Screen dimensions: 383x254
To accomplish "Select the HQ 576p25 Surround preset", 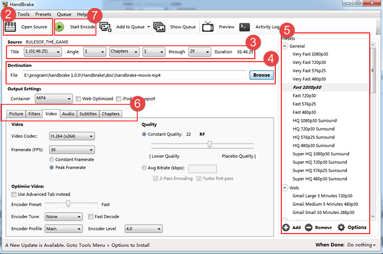I will (x=314, y=137).
